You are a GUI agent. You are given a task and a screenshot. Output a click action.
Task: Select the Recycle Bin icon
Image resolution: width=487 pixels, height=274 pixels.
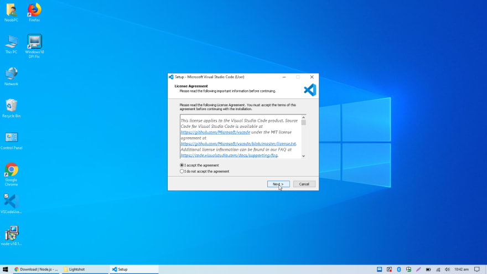click(11, 108)
